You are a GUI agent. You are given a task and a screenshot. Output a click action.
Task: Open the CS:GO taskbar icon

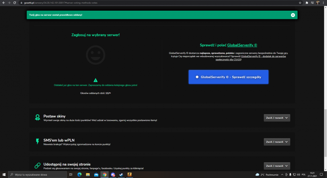tap(129, 174)
